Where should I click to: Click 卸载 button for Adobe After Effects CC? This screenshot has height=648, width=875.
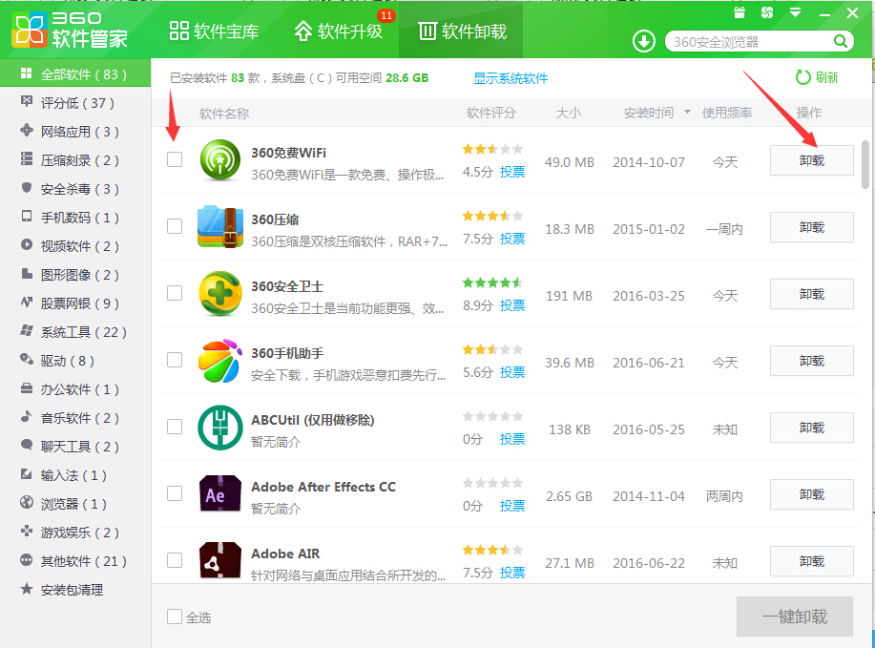click(x=811, y=494)
